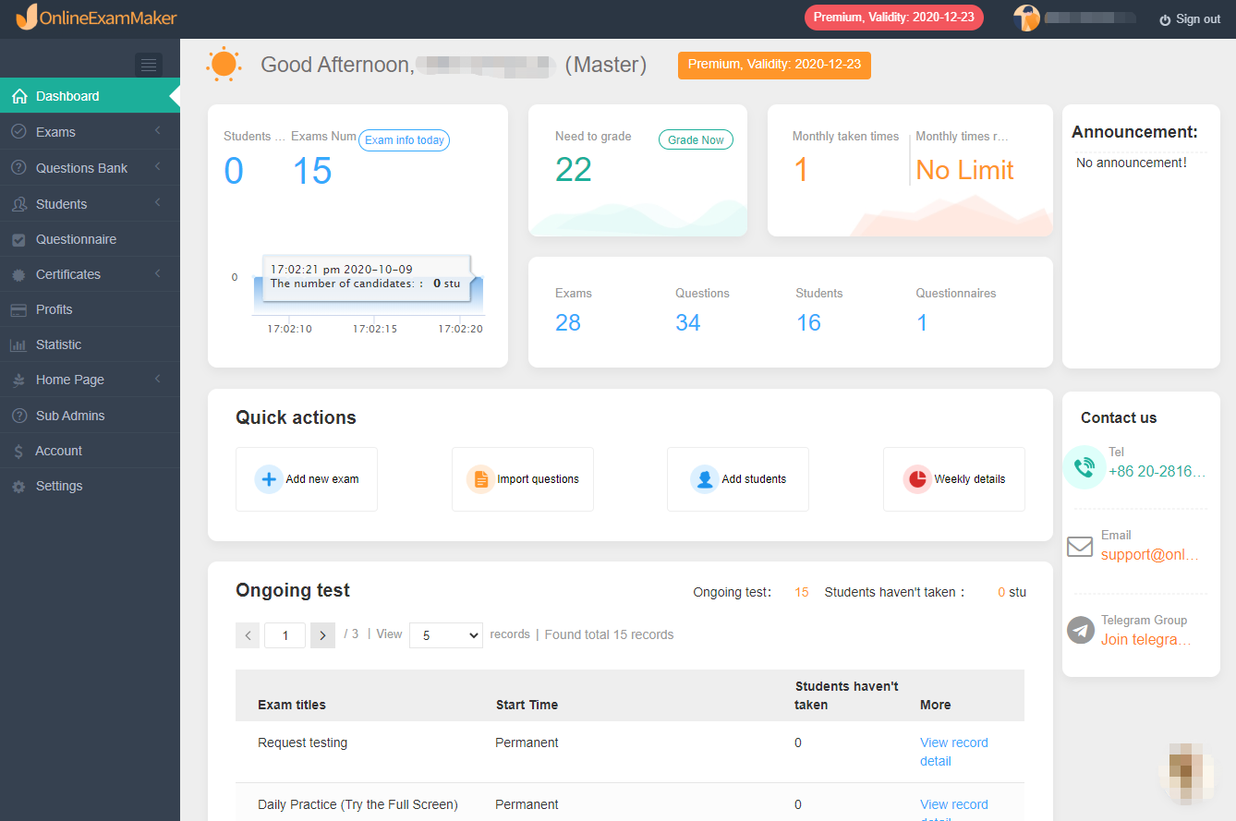Viewport: 1236px width, 821px height.
Task: Click the Profits card icon in sidebar
Action: coord(18,309)
